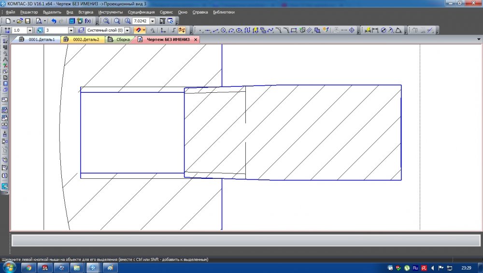Expand the zoom scale 7.0242 dropdown

coord(153,21)
